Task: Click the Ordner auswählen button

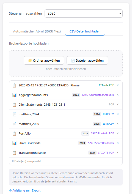Action: [x=44, y=61]
